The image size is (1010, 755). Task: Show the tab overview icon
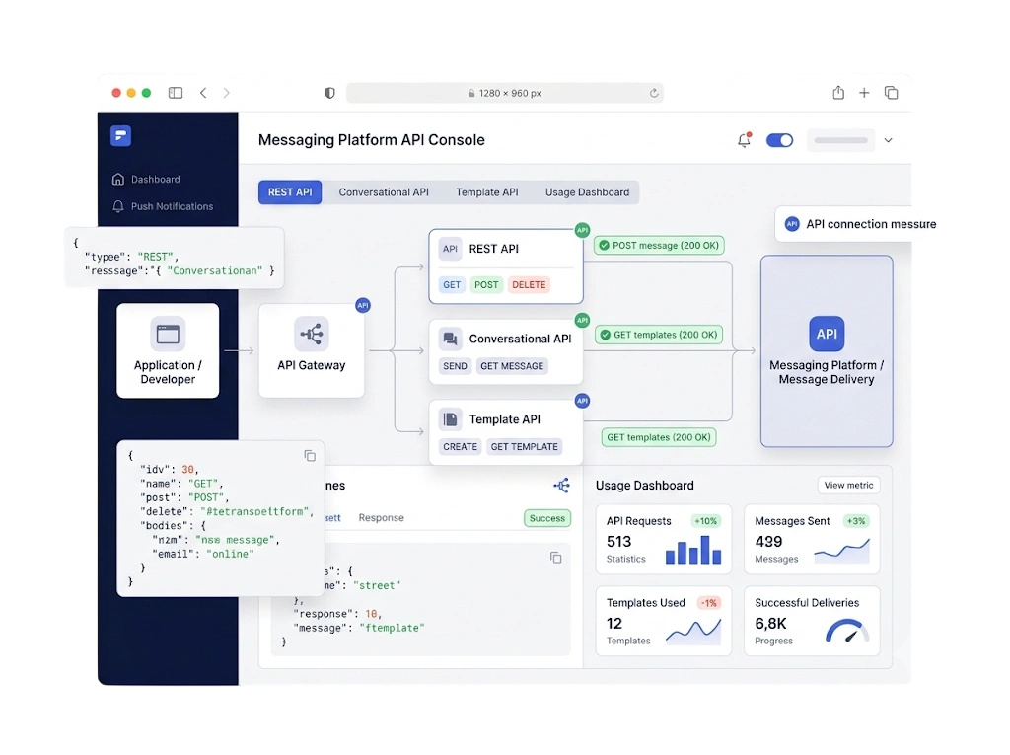pyautogui.click(x=892, y=93)
